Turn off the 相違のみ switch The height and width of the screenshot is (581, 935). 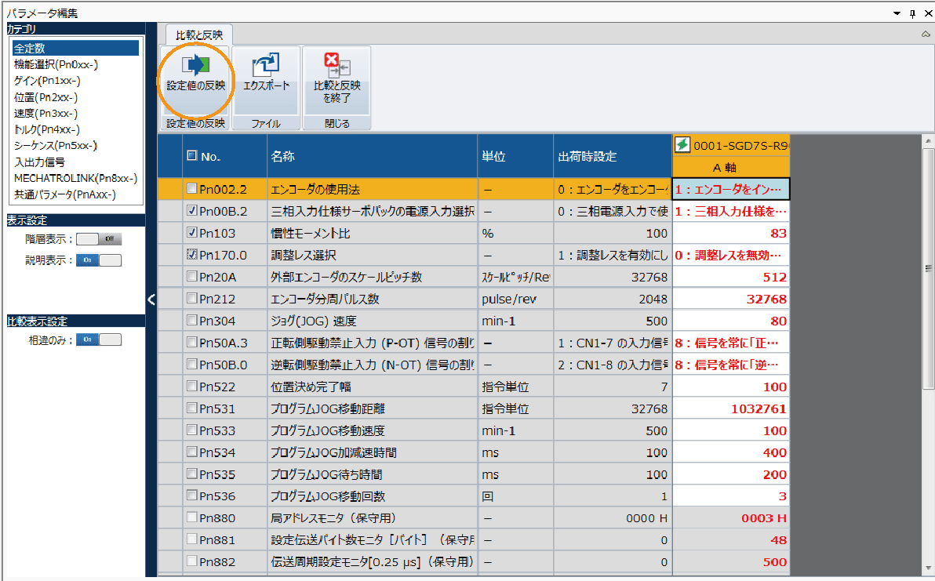tap(99, 340)
